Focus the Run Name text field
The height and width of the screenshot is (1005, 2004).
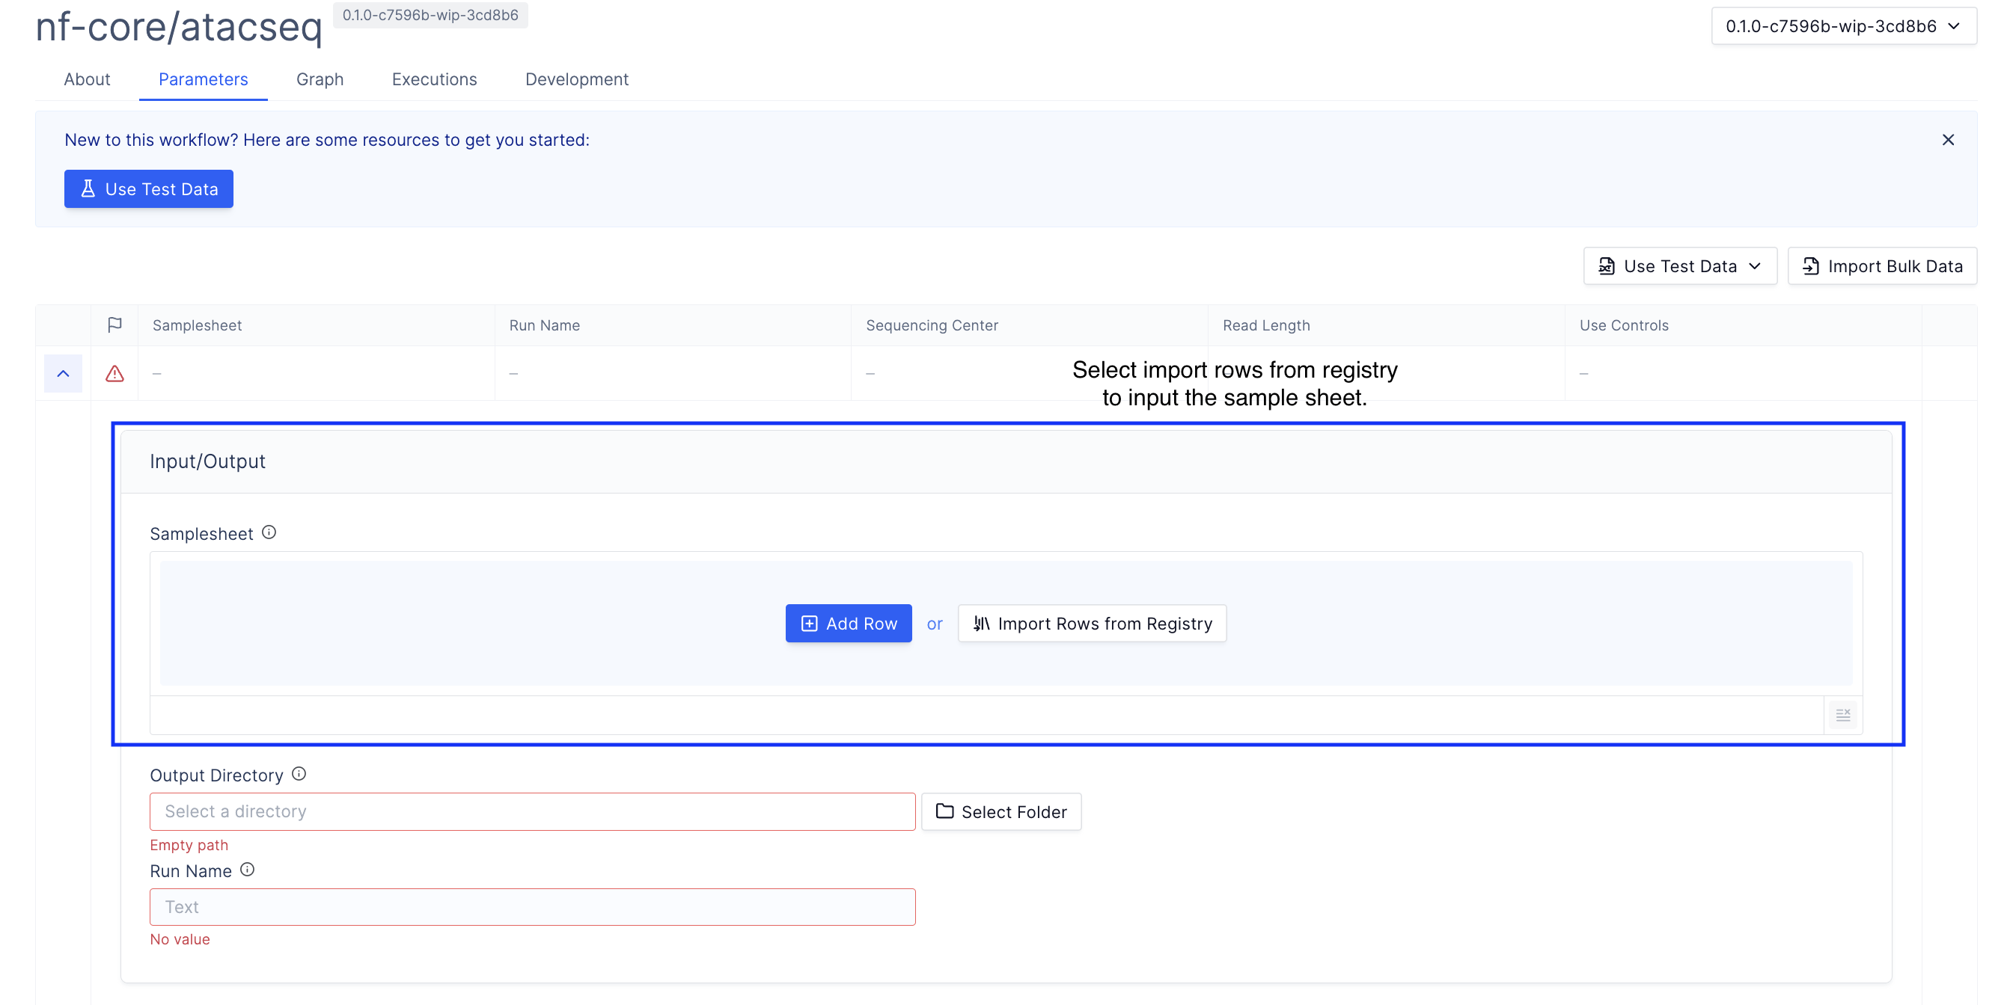pos(532,907)
